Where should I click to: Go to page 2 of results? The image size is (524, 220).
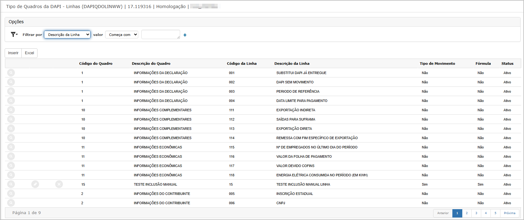coord(467,213)
